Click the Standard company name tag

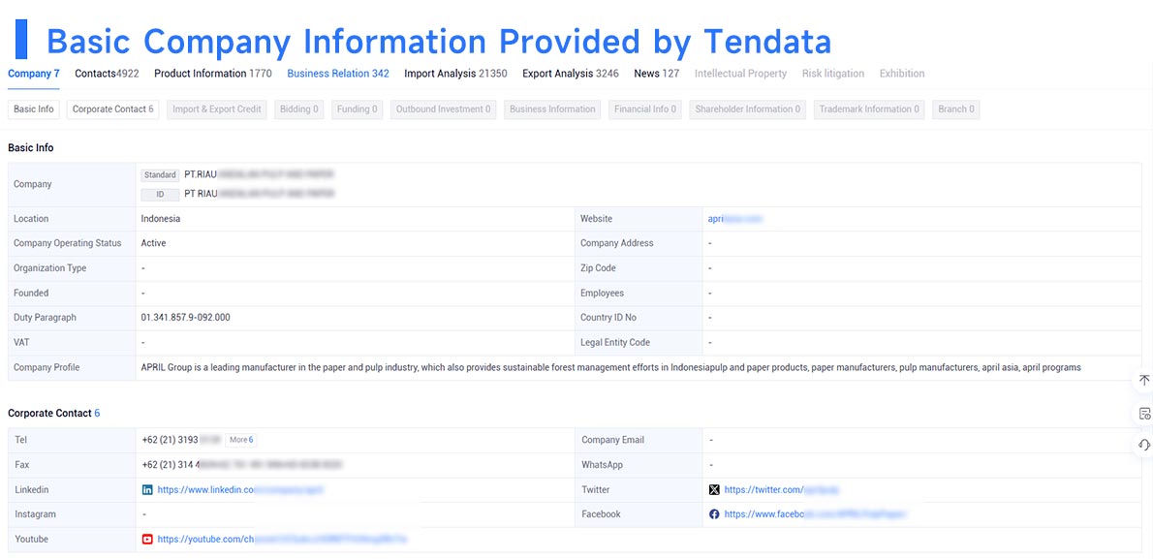pyautogui.click(x=160, y=175)
